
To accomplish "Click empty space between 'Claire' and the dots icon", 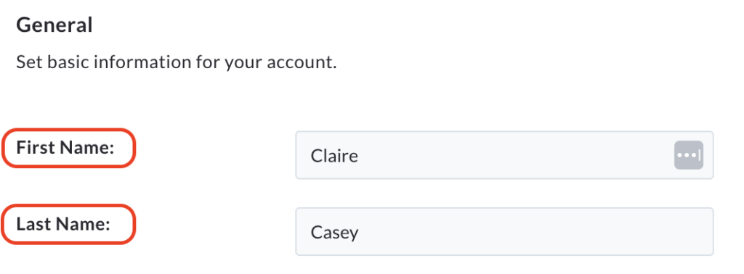I will pos(515,155).
